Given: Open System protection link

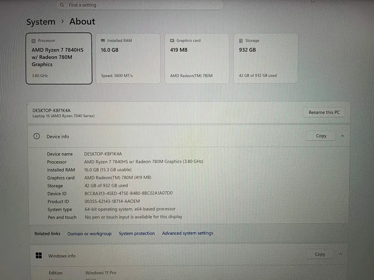Looking at the screenshot, I should (x=137, y=233).
